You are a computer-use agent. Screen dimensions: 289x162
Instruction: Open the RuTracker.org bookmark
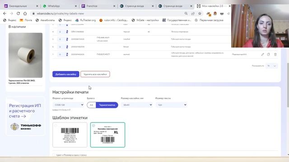86,20
